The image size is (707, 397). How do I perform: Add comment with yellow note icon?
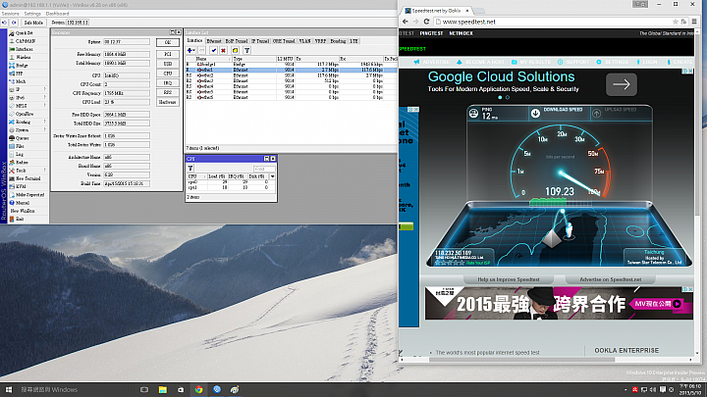[x=235, y=50]
